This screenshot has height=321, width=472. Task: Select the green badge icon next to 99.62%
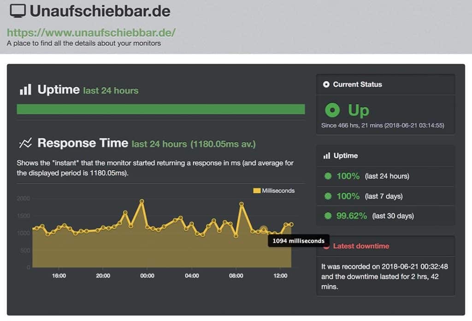coord(328,216)
